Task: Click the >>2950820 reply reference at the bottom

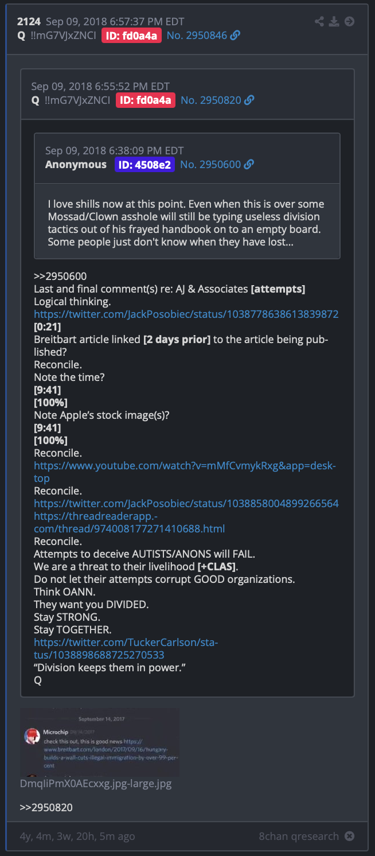Action: [46, 808]
